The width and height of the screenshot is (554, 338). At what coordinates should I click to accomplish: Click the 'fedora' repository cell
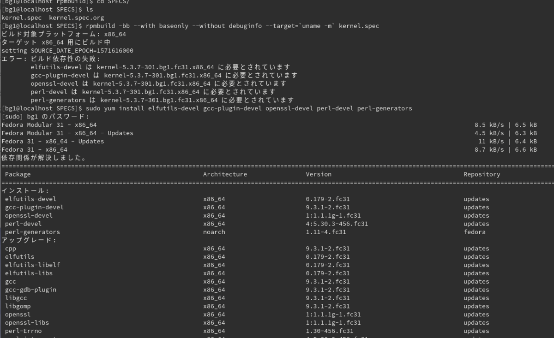click(x=475, y=232)
